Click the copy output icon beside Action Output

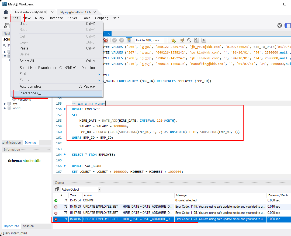pos(57,190)
